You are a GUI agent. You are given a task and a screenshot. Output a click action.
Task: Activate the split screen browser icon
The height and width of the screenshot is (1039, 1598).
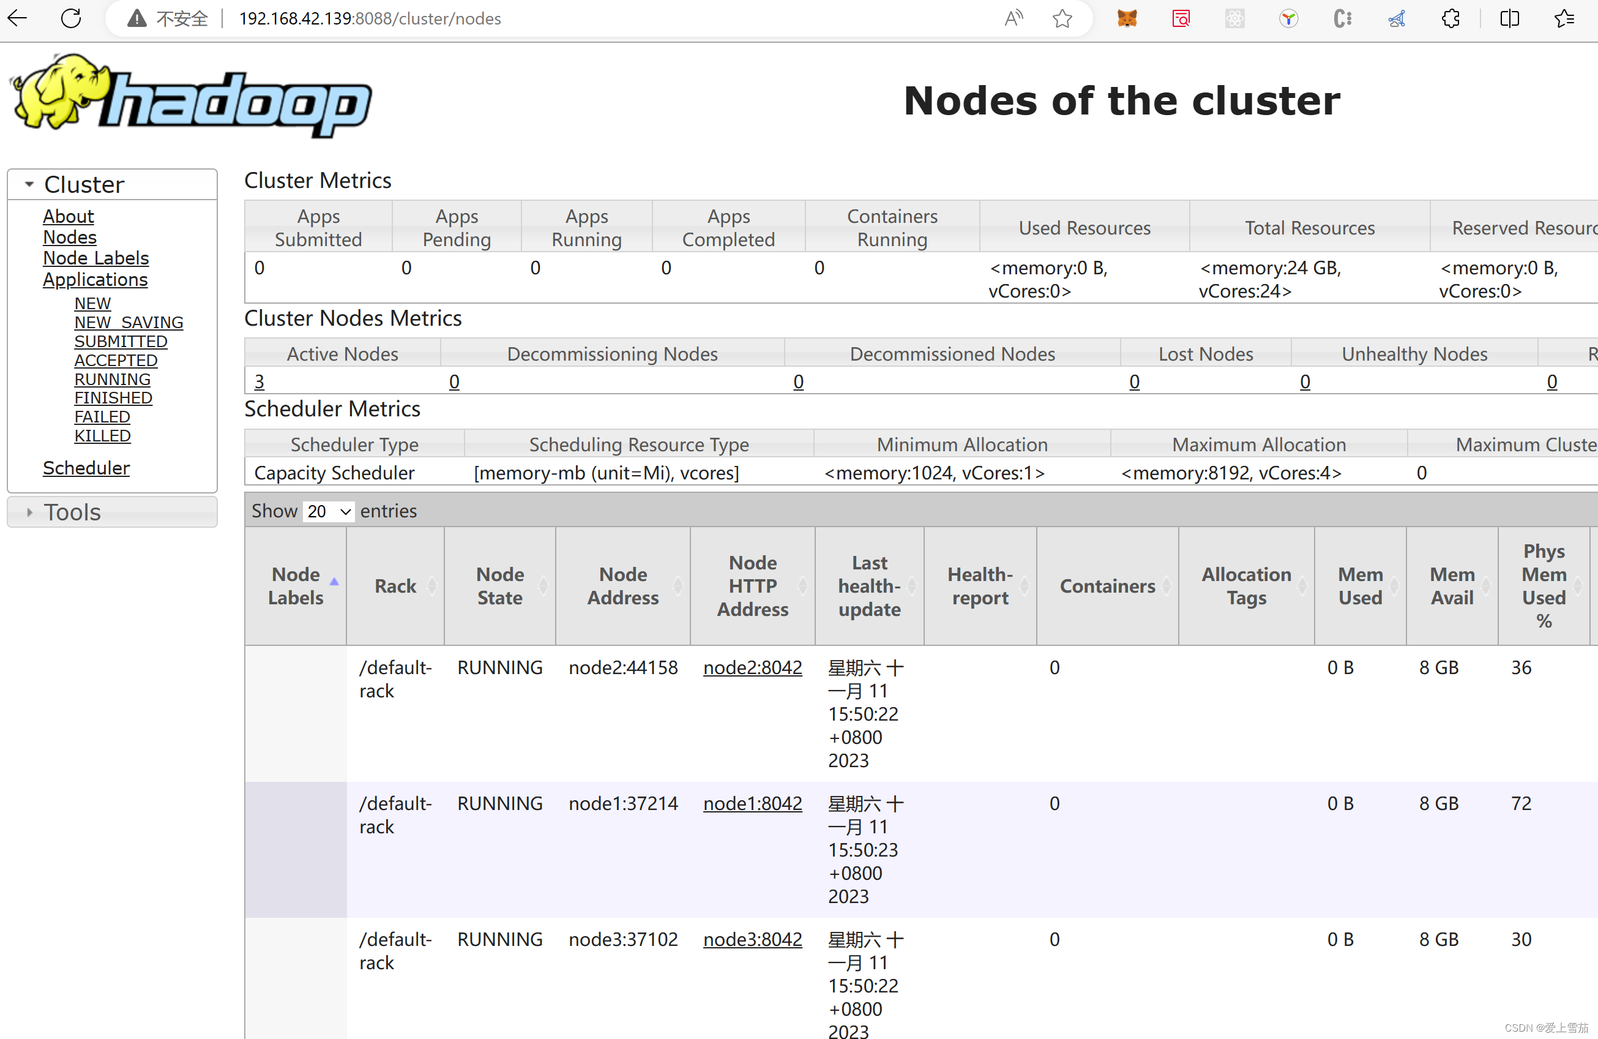pyautogui.click(x=1509, y=18)
